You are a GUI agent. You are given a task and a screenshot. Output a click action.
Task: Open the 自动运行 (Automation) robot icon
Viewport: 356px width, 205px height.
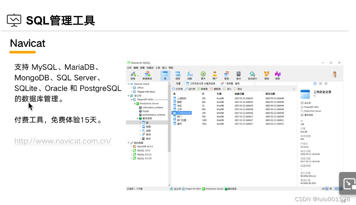(252, 75)
